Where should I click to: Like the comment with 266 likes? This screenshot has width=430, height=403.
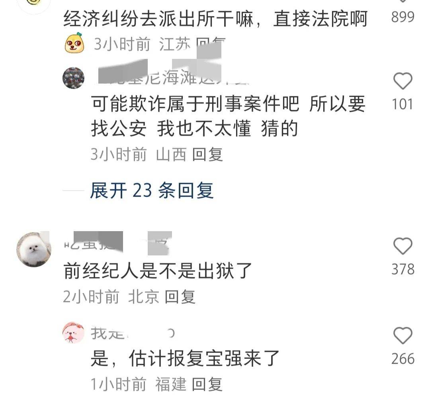click(403, 335)
